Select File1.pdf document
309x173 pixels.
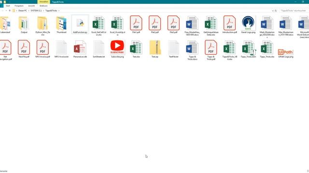coord(136,25)
